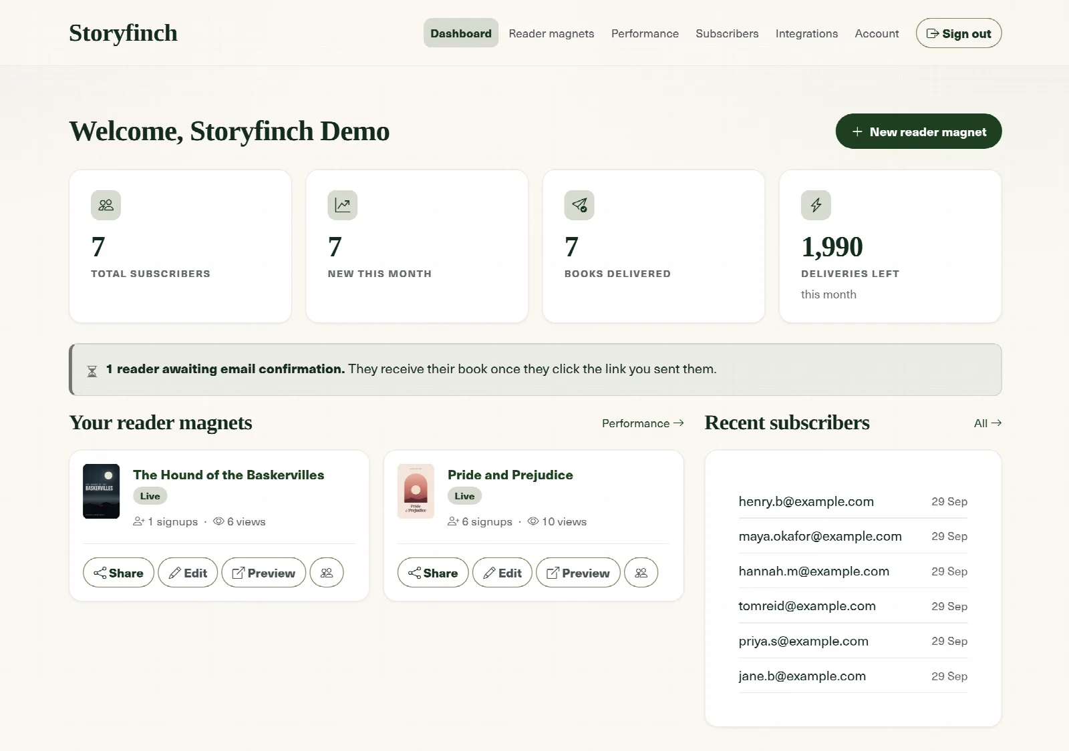Image resolution: width=1069 pixels, height=751 pixels.
Task: Click the Books Delivered stat card
Action: (x=653, y=246)
